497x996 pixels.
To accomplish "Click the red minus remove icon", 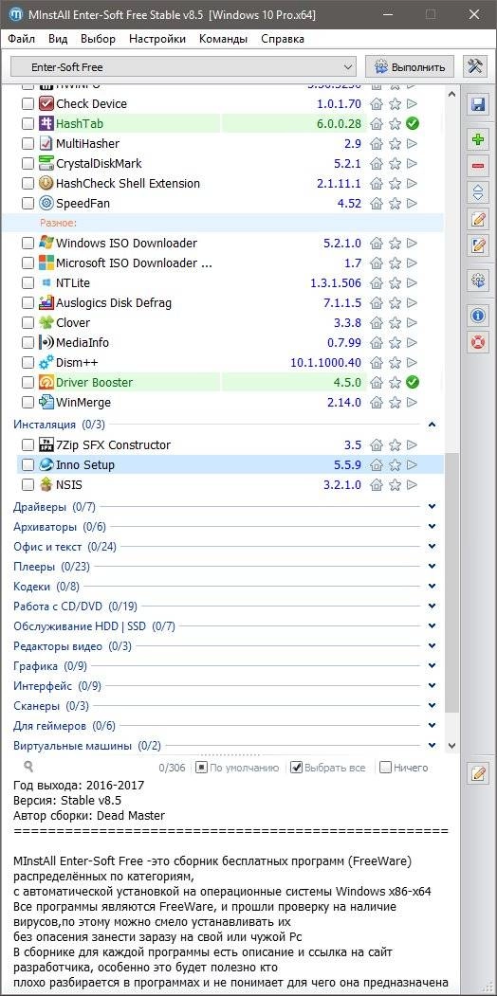I will pyautogui.click(x=477, y=166).
